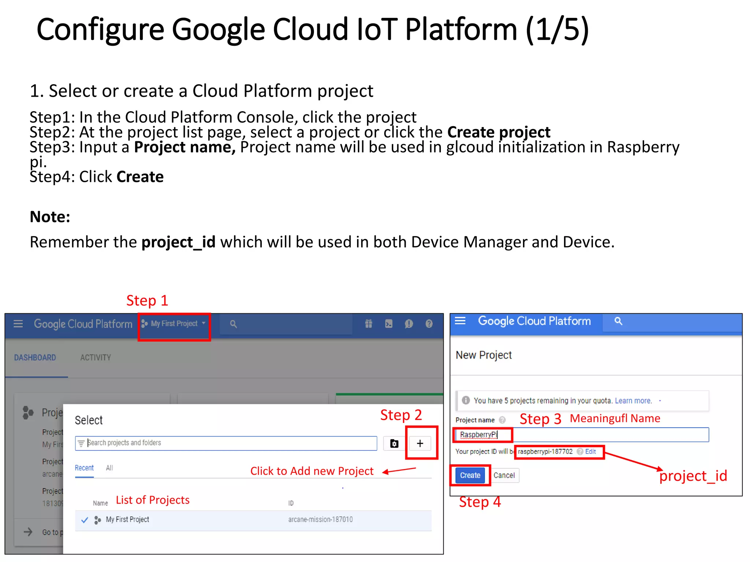
Task: Click help icon next to Project name
Action: (502, 420)
